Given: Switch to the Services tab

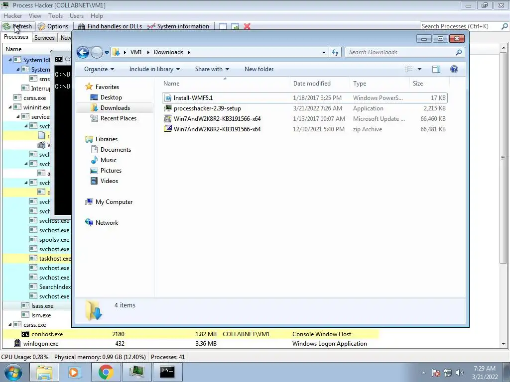Looking at the screenshot, I should click(x=44, y=37).
